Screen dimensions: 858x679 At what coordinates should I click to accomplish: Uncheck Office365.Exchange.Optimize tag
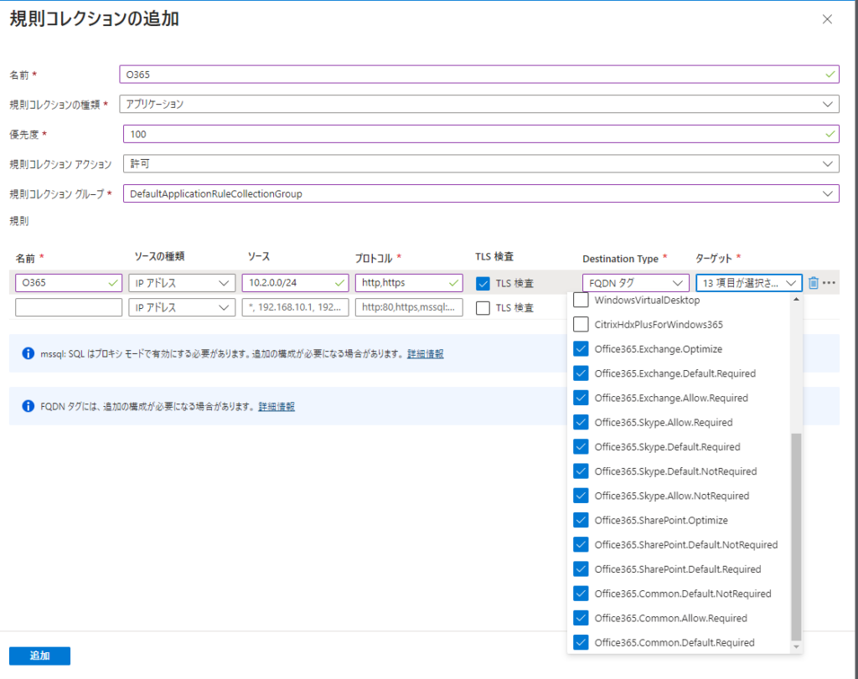[x=581, y=348]
